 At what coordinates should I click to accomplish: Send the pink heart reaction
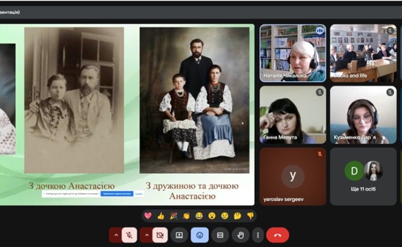coord(147,216)
